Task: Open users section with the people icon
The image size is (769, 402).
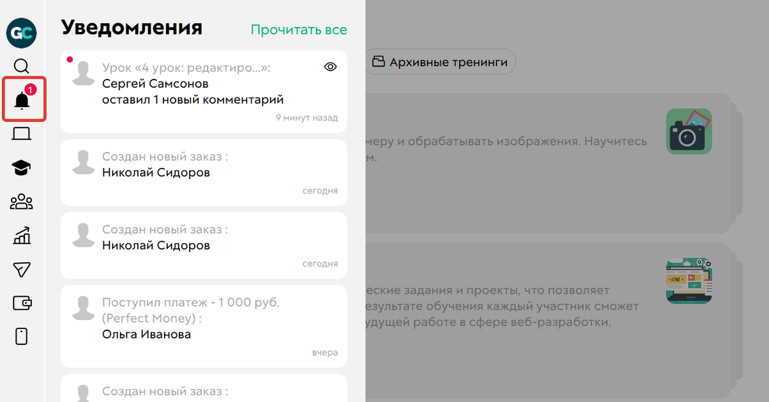Action: click(x=21, y=201)
